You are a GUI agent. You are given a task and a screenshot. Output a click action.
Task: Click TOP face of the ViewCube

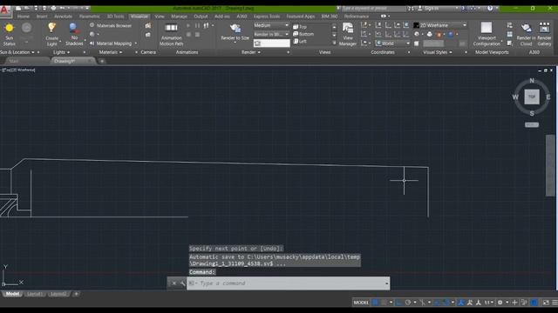[532, 97]
